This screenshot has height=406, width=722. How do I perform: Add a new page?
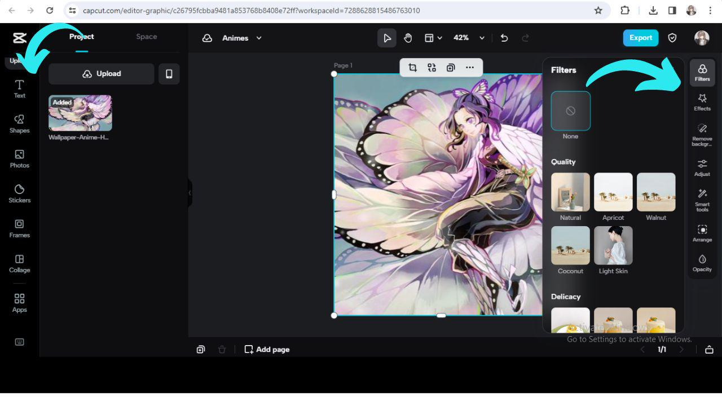[267, 350]
